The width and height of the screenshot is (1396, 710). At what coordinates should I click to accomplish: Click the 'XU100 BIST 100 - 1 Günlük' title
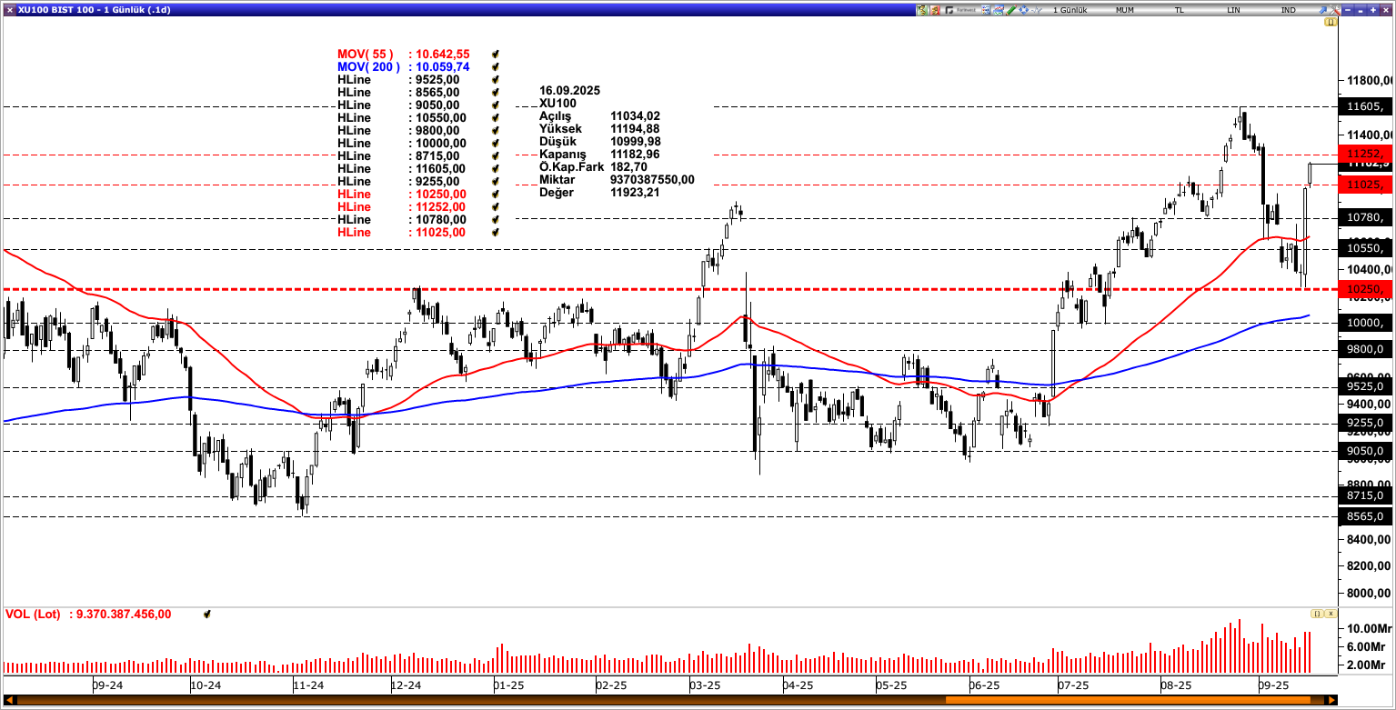(x=94, y=10)
